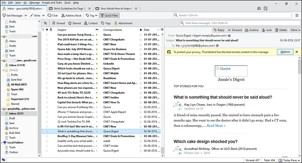This screenshot has width=302, height=163.
Task: Collapse the [Gmail] folder
Action: click(4, 70)
